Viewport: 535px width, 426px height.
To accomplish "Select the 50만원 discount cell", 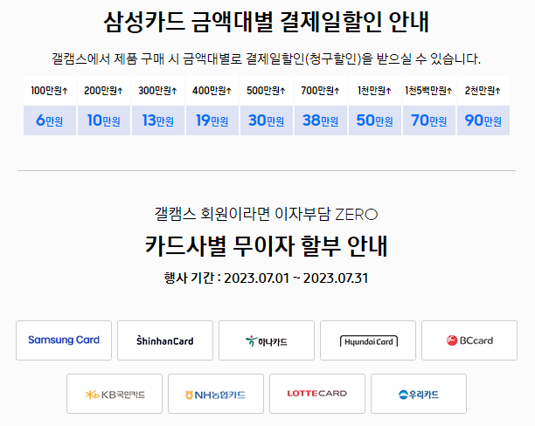I will [x=375, y=120].
